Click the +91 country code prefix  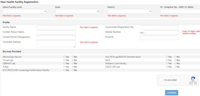[x=142, y=33]
